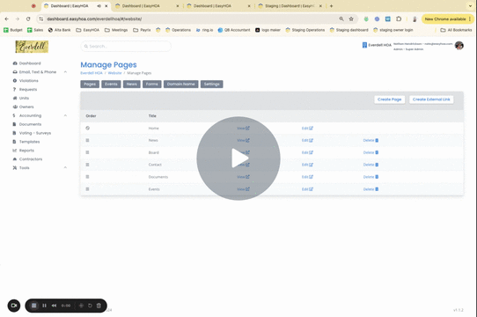477x317 pixels.
Task: View the News page
Action: click(x=243, y=140)
